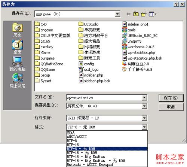Screen dimensions: 187x167
Task: Expand the 保存类型 file type dropdown
Action: (x=144, y=106)
